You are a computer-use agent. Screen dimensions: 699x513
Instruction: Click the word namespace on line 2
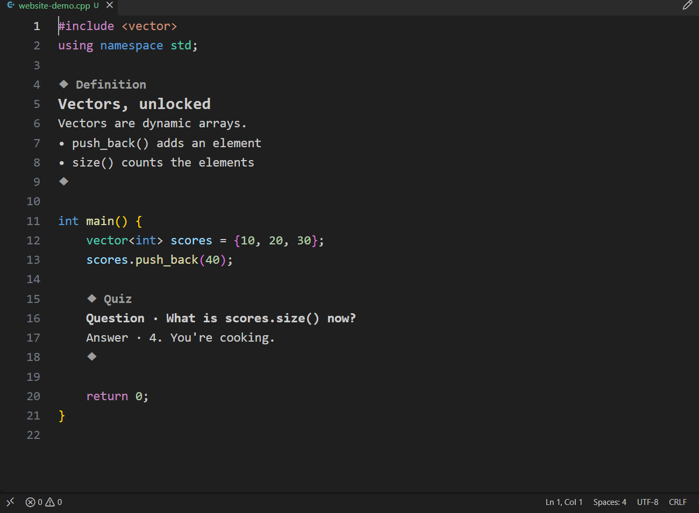(131, 46)
